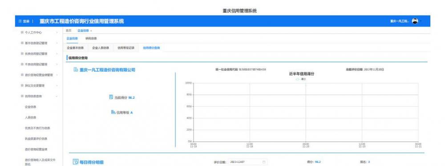This screenshot has height=166, width=445.
Task: Click the grid icon beside 优良信用登记管理
Action: 22,54
